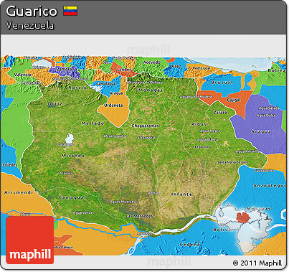Select the Roscio municipality label

pyautogui.click(x=77, y=88)
